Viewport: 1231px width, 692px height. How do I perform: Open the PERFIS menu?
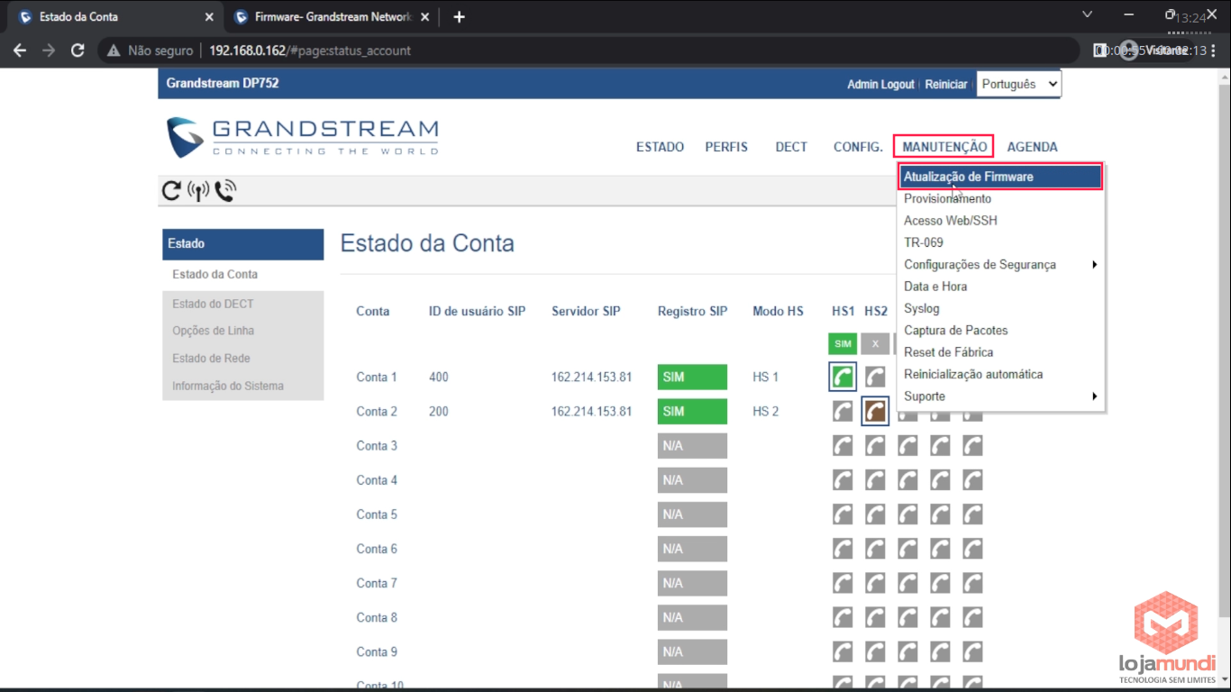click(726, 147)
